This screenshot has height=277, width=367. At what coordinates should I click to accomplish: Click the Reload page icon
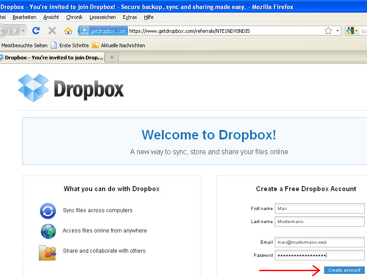36,31
